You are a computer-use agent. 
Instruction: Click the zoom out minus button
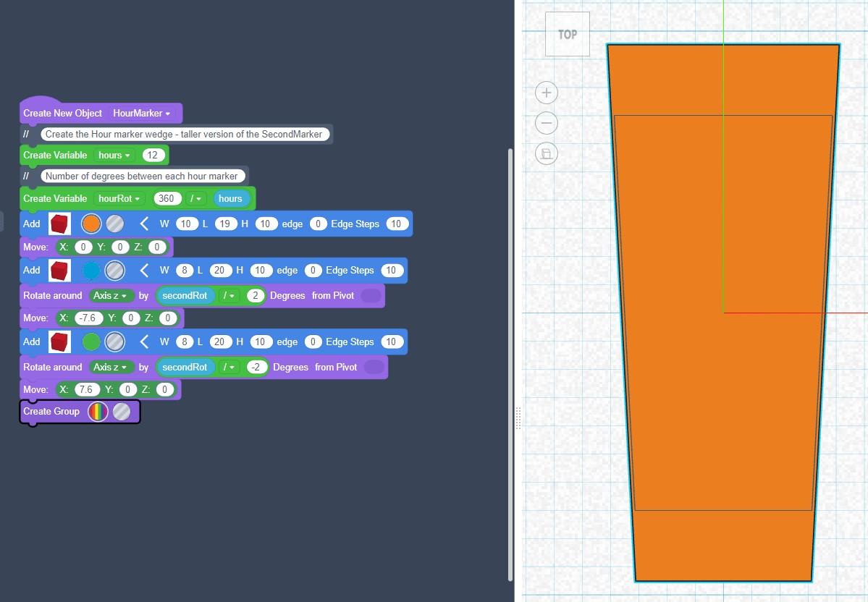coord(547,123)
